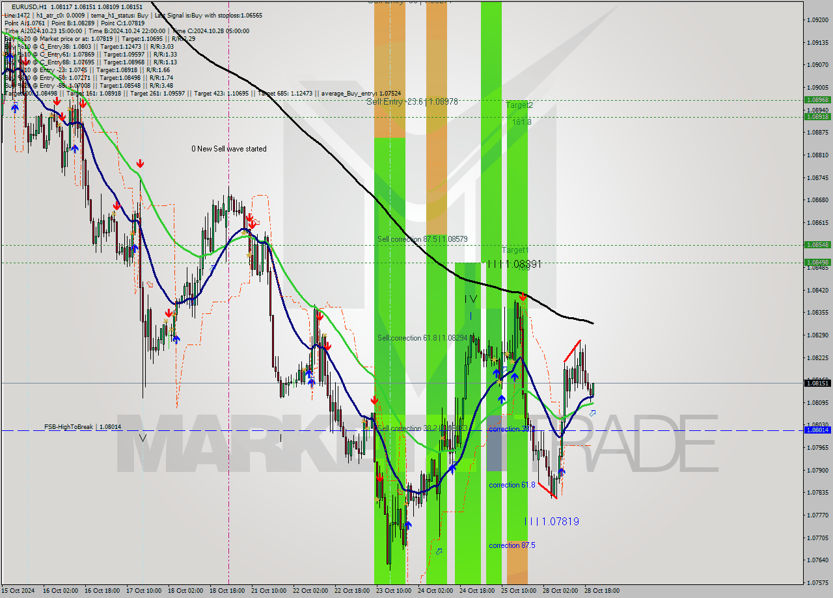Click the blue 1.08014 price tag on axis
Image resolution: width=833 pixels, height=598 pixels.
pyautogui.click(x=817, y=430)
